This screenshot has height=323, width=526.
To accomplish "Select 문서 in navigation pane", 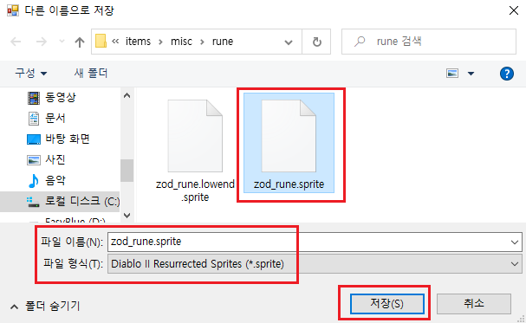I will click(46, 119).
